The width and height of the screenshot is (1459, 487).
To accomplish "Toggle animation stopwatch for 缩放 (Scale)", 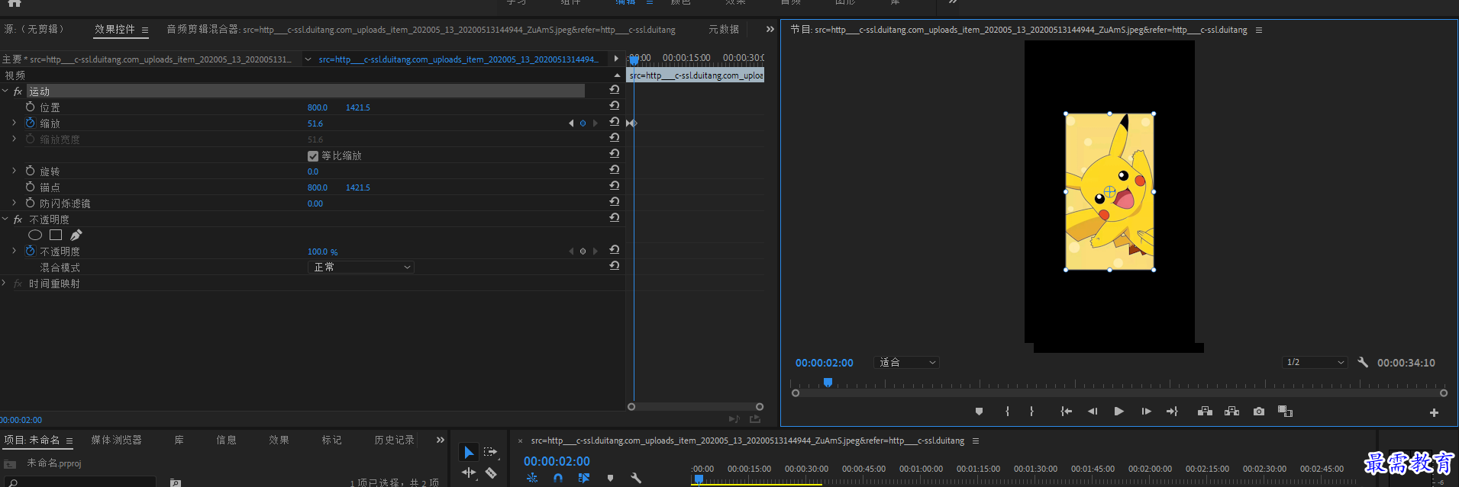I will pos(31,123).
